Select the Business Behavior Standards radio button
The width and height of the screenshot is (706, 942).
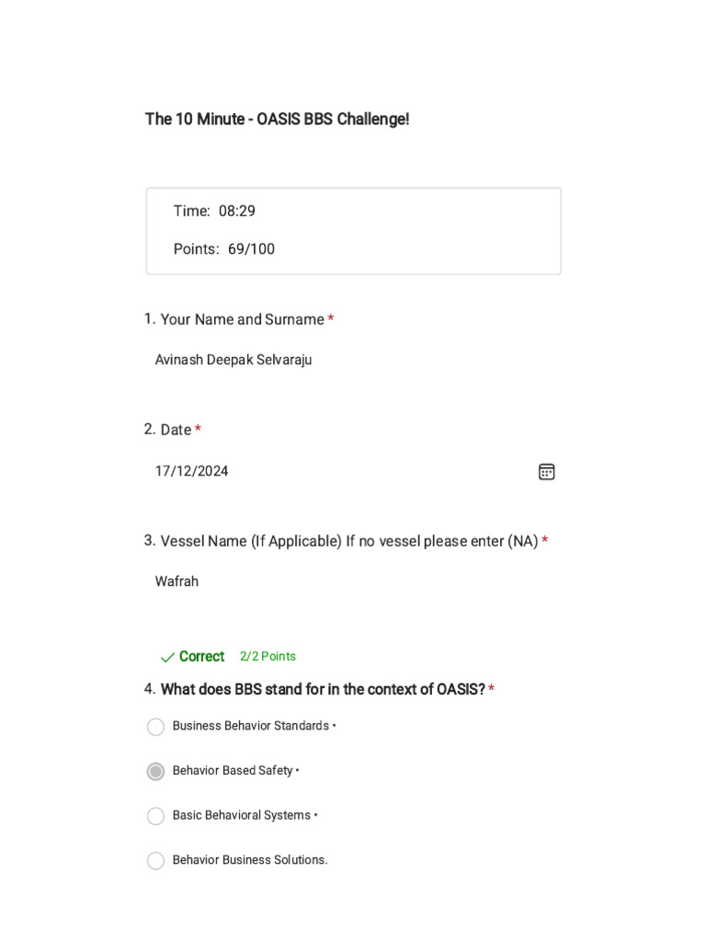pyautogui.click(x=156, y=727)
